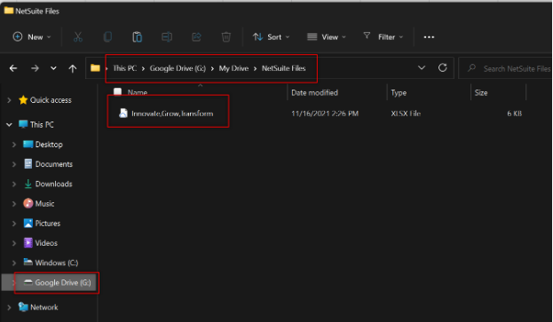553x322 pixels.
Task: Click the XLSX File type cell
Action: click(406, 114)
